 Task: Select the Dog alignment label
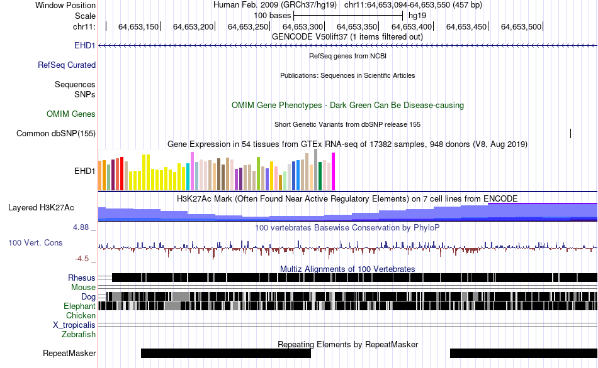pyautogui.click(x=88, y=297)
